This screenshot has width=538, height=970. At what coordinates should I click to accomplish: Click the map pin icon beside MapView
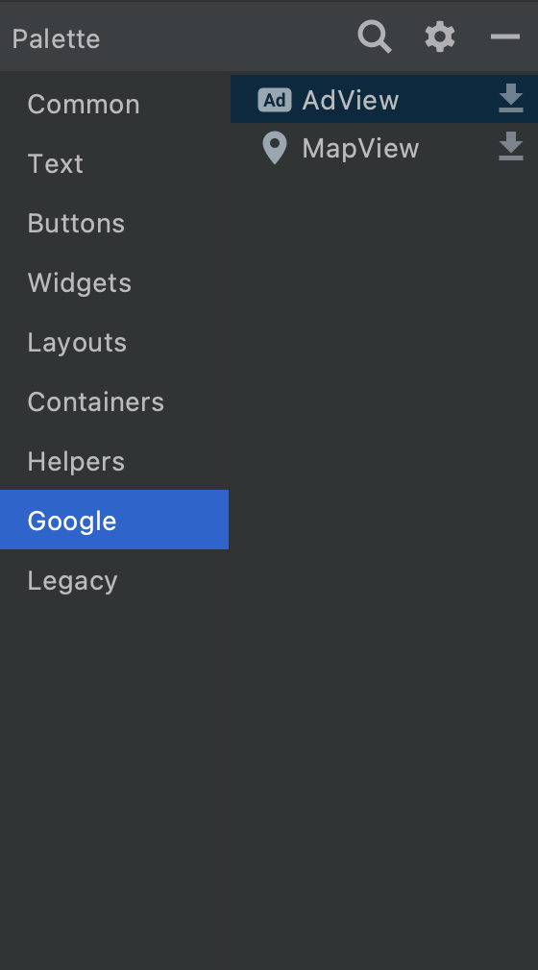coord(274,148)
